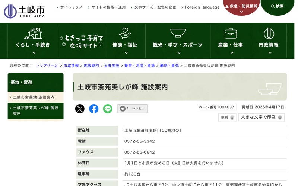Go to 警察・消防・斎場 breadcrumb link
This screenshot has width=298, height=186.
coord(139,65)
